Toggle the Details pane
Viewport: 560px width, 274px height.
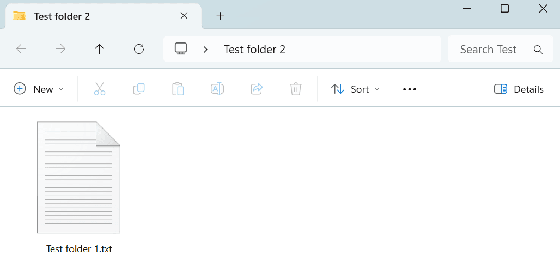[519, 89]
